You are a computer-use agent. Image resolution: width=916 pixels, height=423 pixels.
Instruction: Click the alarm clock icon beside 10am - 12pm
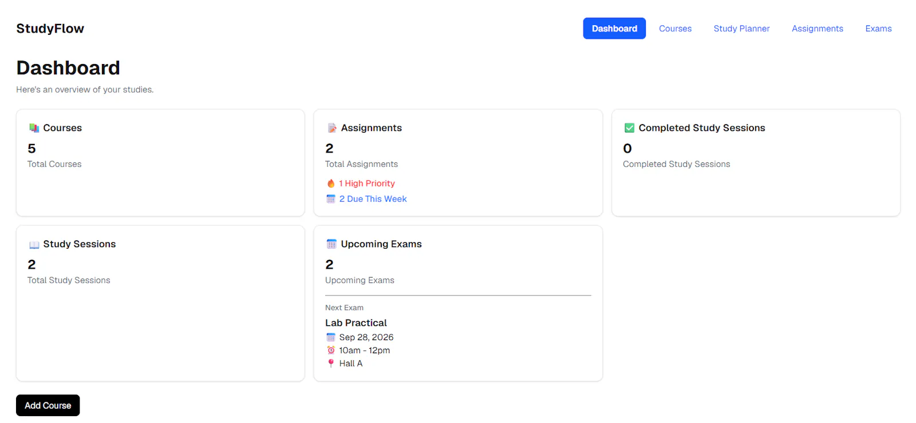[331, 350]
